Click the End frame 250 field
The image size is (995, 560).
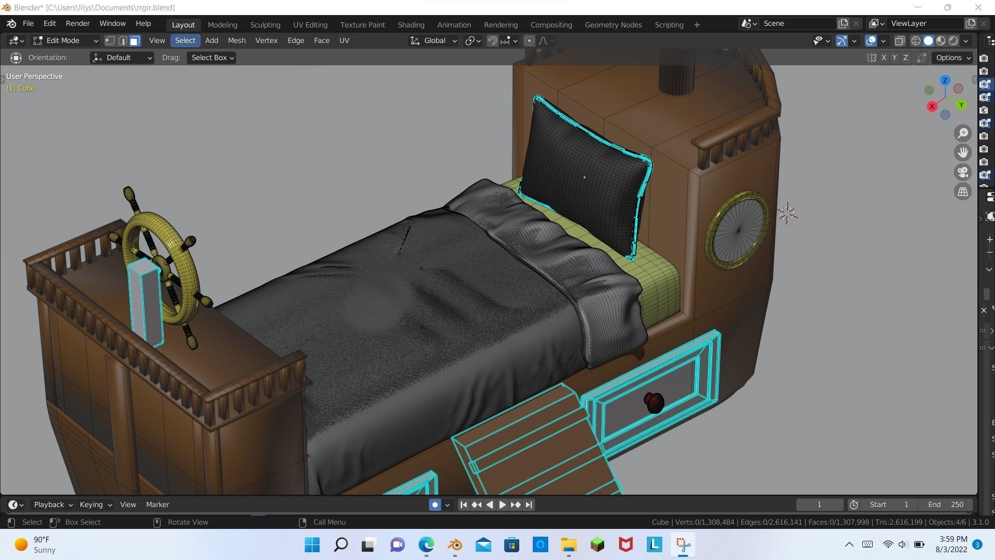(946, 505)
